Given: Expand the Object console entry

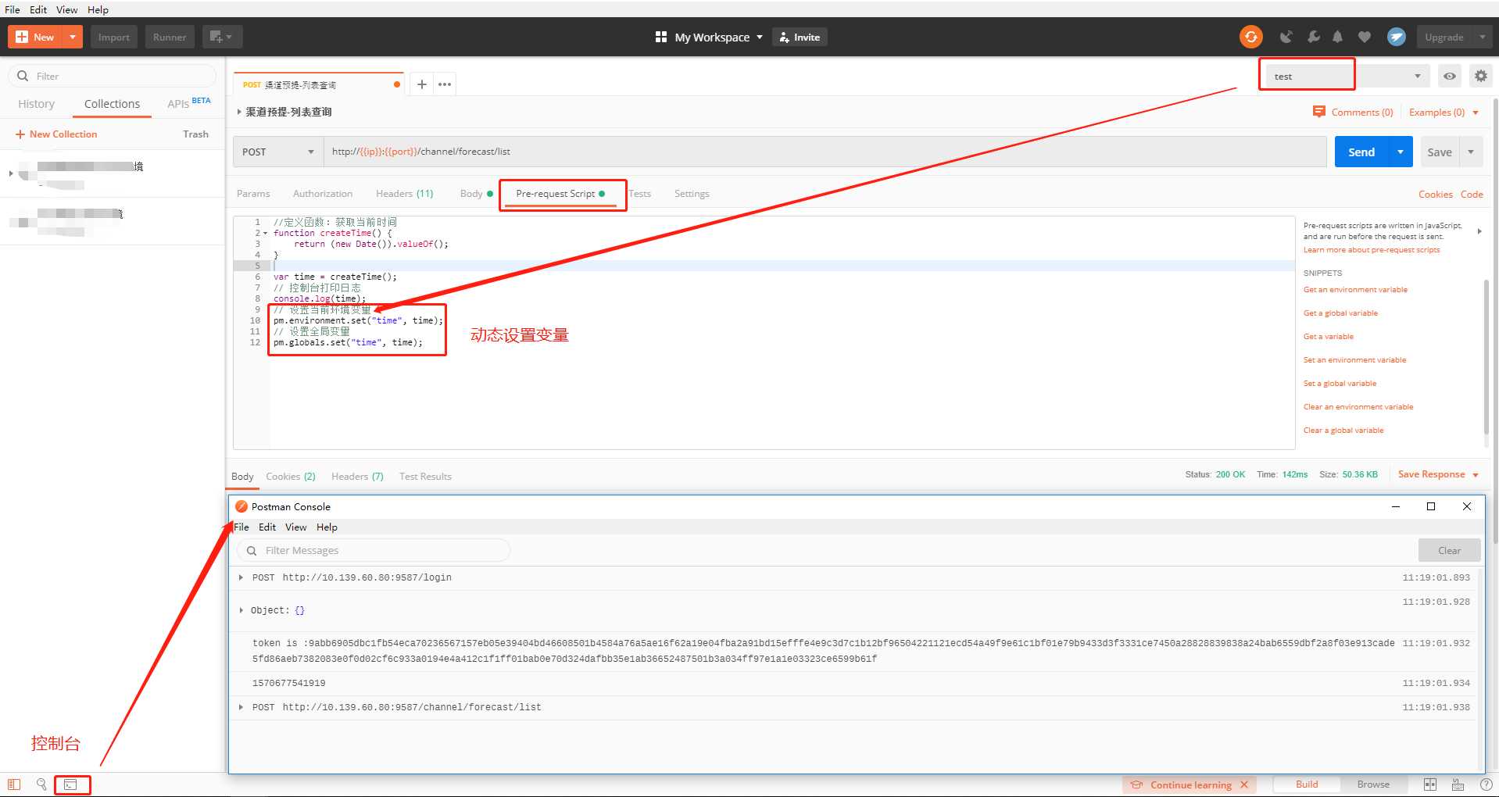Looking at the screenshot, I should (x=241, y=610).
